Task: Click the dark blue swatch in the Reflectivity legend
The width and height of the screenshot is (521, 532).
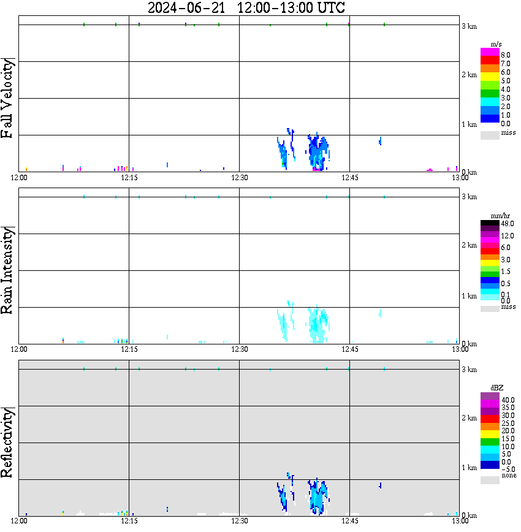Action: 490,465
